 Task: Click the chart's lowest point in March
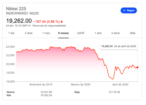[x=113, y=79]
